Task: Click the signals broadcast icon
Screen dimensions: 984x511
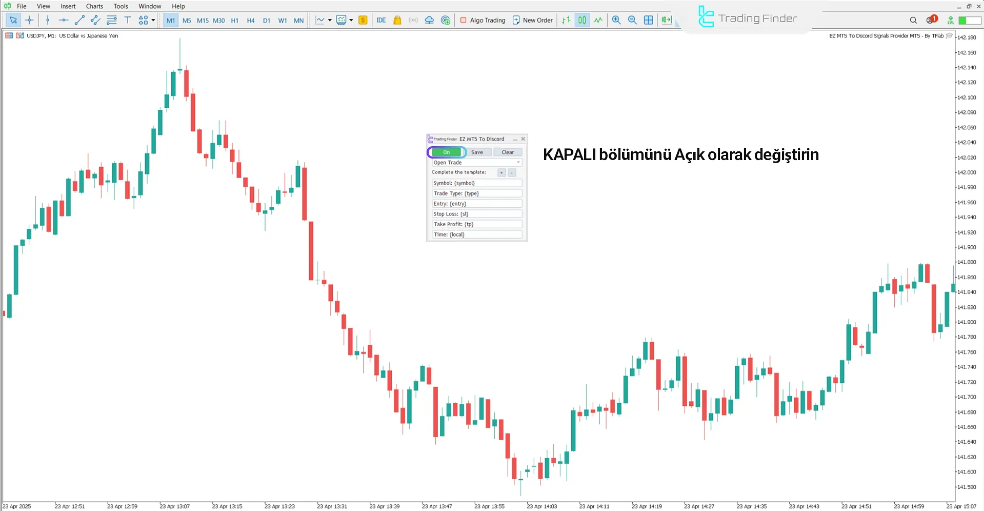Action: [413, 20]
